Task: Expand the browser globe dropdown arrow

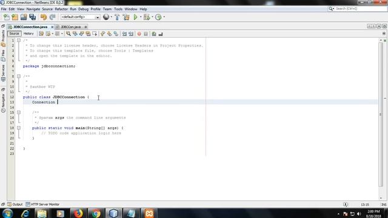Action: tap(111, 17)
